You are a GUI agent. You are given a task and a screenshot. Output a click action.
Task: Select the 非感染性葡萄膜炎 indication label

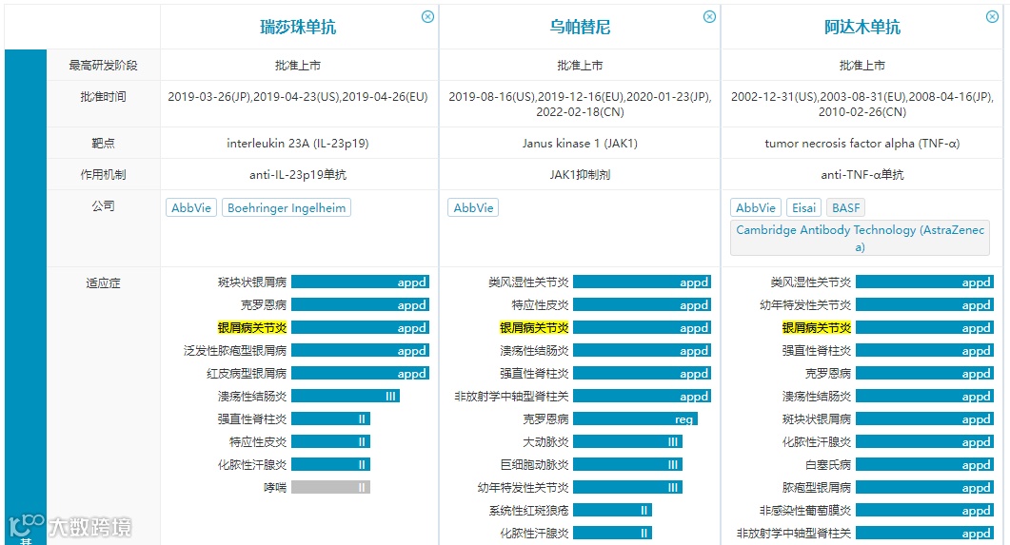point(805,510)
